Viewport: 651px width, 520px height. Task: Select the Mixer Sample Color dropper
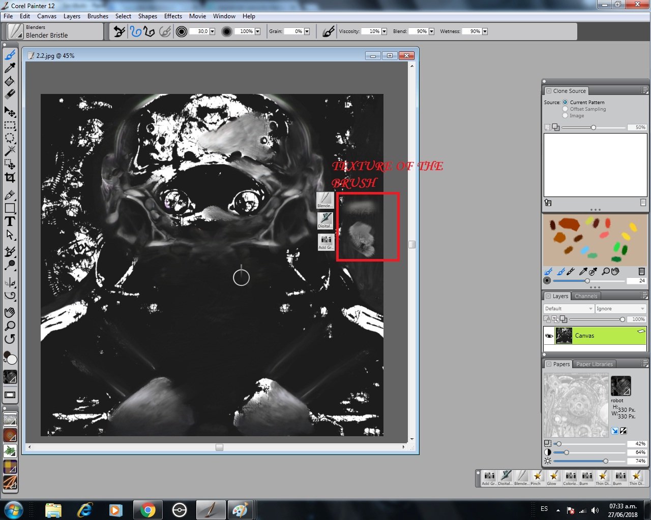[583, 272]
